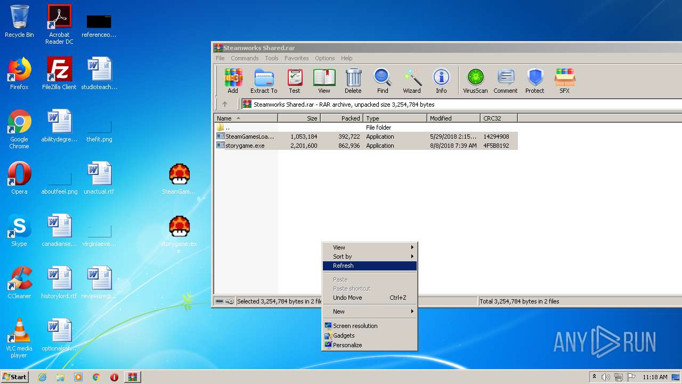Screen dimensions: 682x384
Task: Click the SFX toolbar icon
Action: [564, 81]
